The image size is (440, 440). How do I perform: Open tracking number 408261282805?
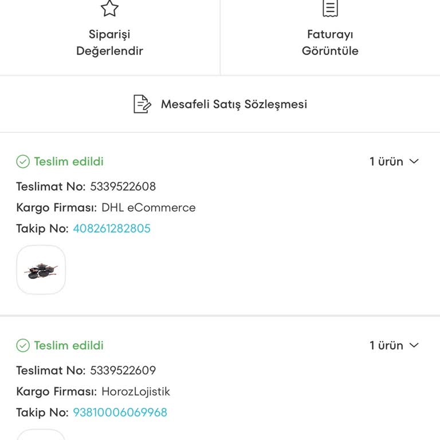pos(112,229)
